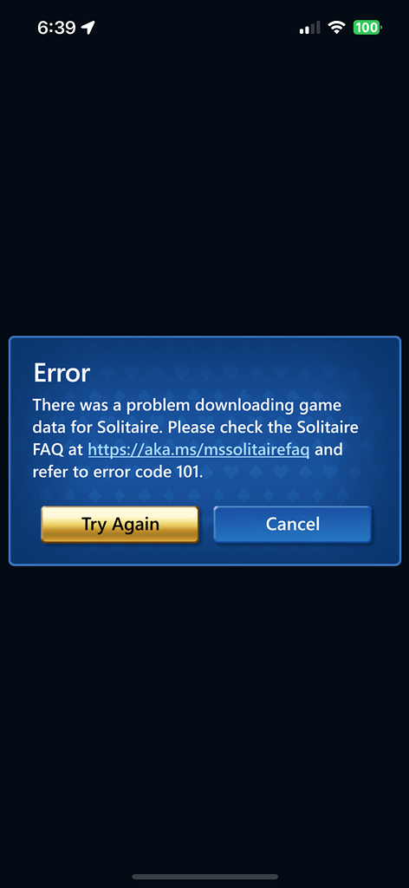Tap the dialog area between the two buttons
Image resolution: width=409 pixels, height=888 pixels.
click(x=206, y=524)
